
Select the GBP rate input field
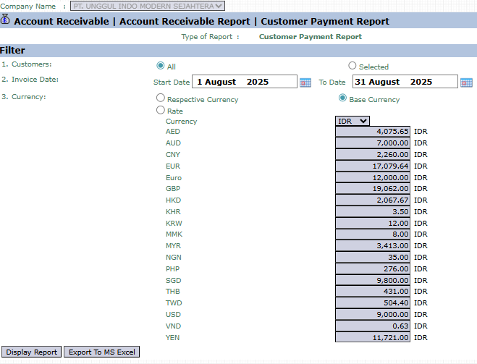(x=373, y=189)
